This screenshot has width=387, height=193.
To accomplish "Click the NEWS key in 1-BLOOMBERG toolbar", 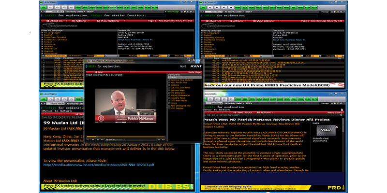I will 127,7.
